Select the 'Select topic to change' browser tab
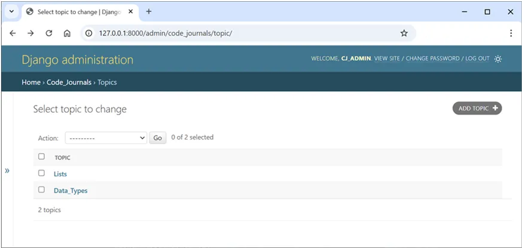The width and height of the screenshot is (522, 248). click(x=80, y=12)
